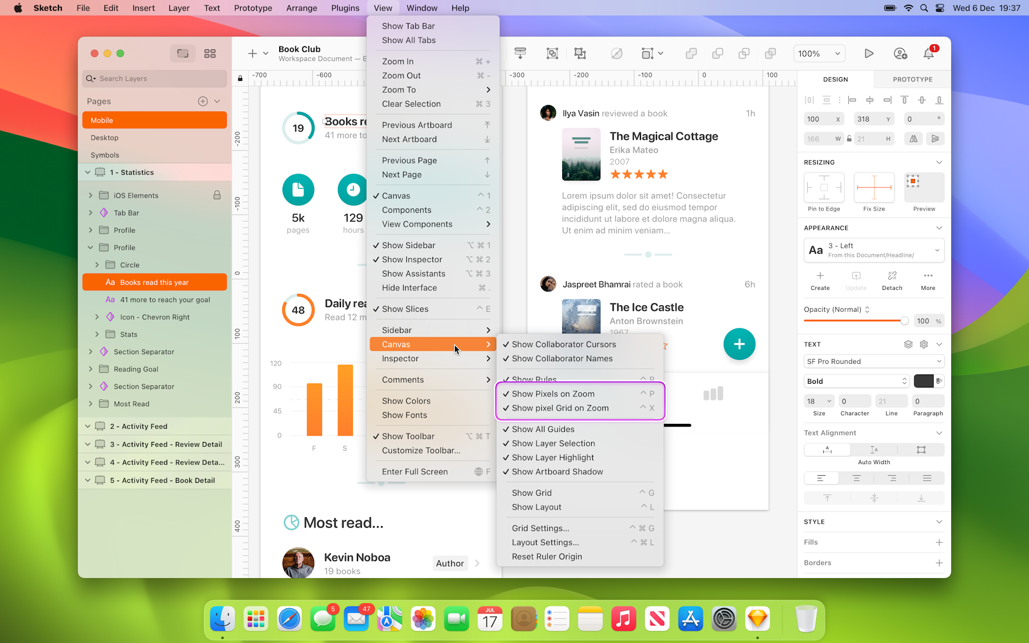Add a new page with plus icon
Image resolution: width=1029 pixels, height=643 pixels.
[203, 101]
